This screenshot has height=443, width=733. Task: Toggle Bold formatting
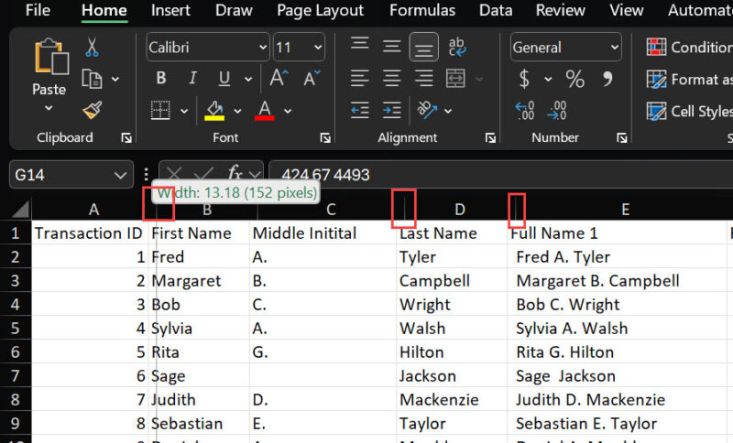pyautogui.click(x=161, y=80)
